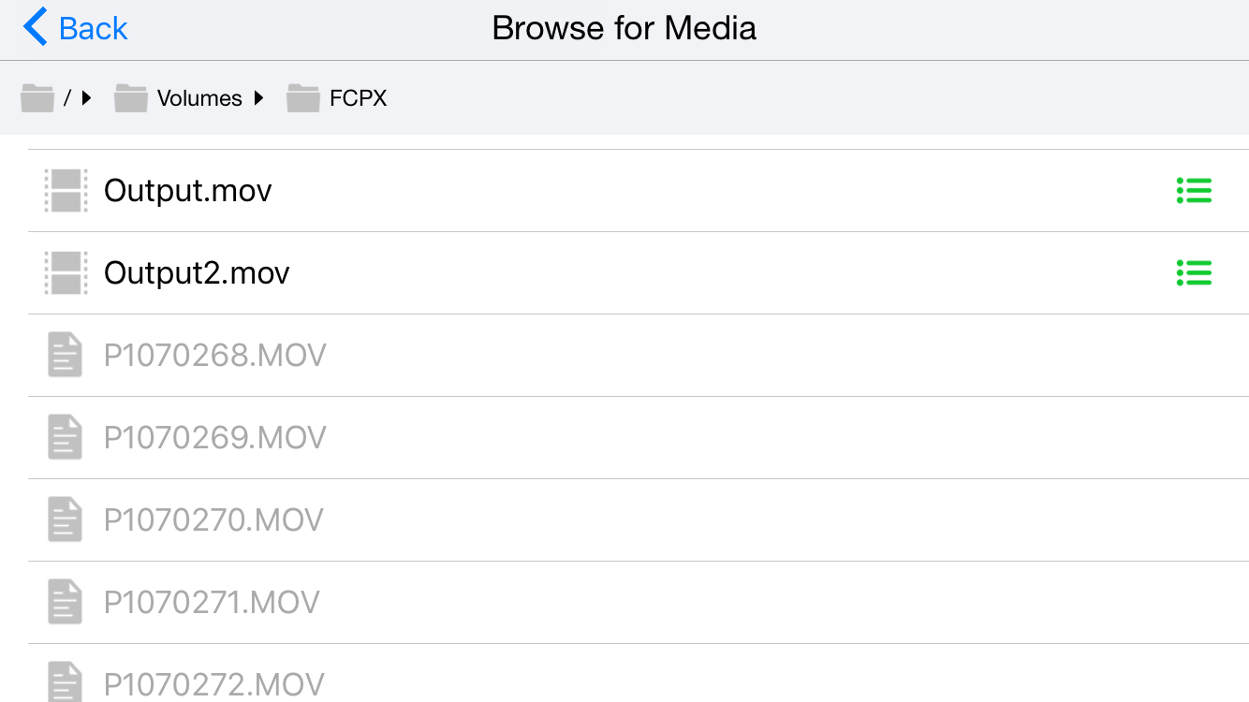Select the Output.mov file name
The height and width of the screenshot is (702, 1249).
point(188,191)
